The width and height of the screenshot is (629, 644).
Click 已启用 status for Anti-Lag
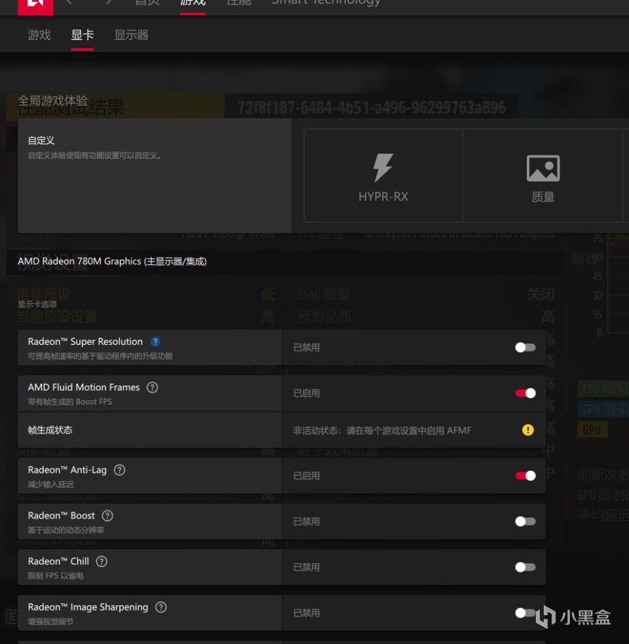click(307, 475)
